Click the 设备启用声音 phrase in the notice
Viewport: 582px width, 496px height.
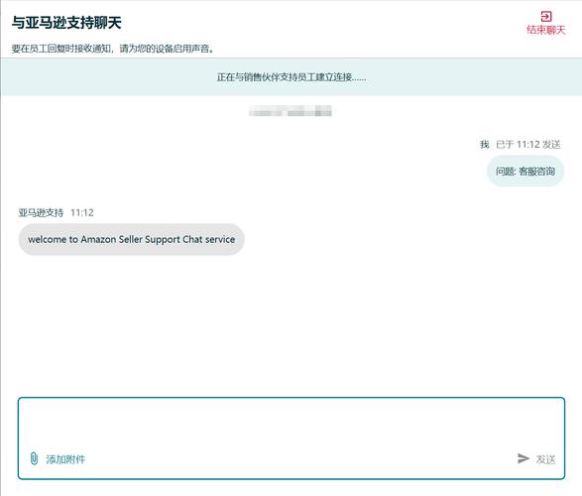coord(181,49)
